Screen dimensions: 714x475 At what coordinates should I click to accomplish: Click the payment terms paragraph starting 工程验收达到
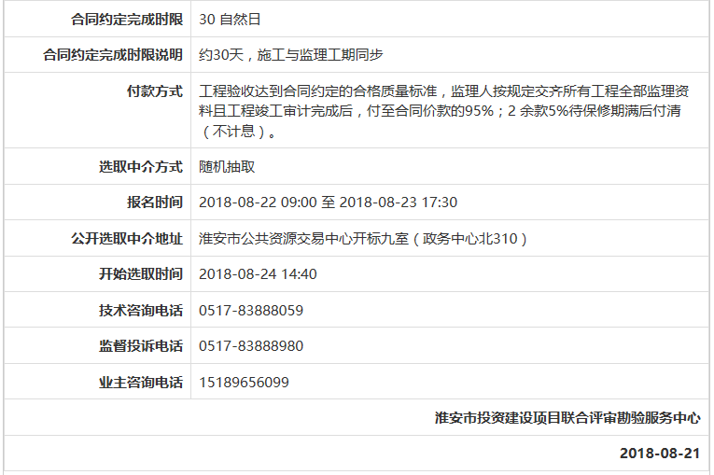pos(444,111)
